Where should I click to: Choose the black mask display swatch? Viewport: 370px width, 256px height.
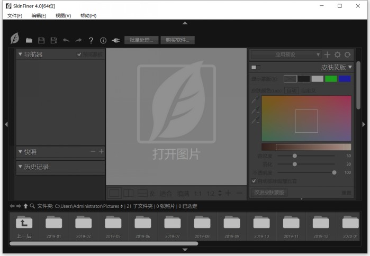[x=304, y=79]
